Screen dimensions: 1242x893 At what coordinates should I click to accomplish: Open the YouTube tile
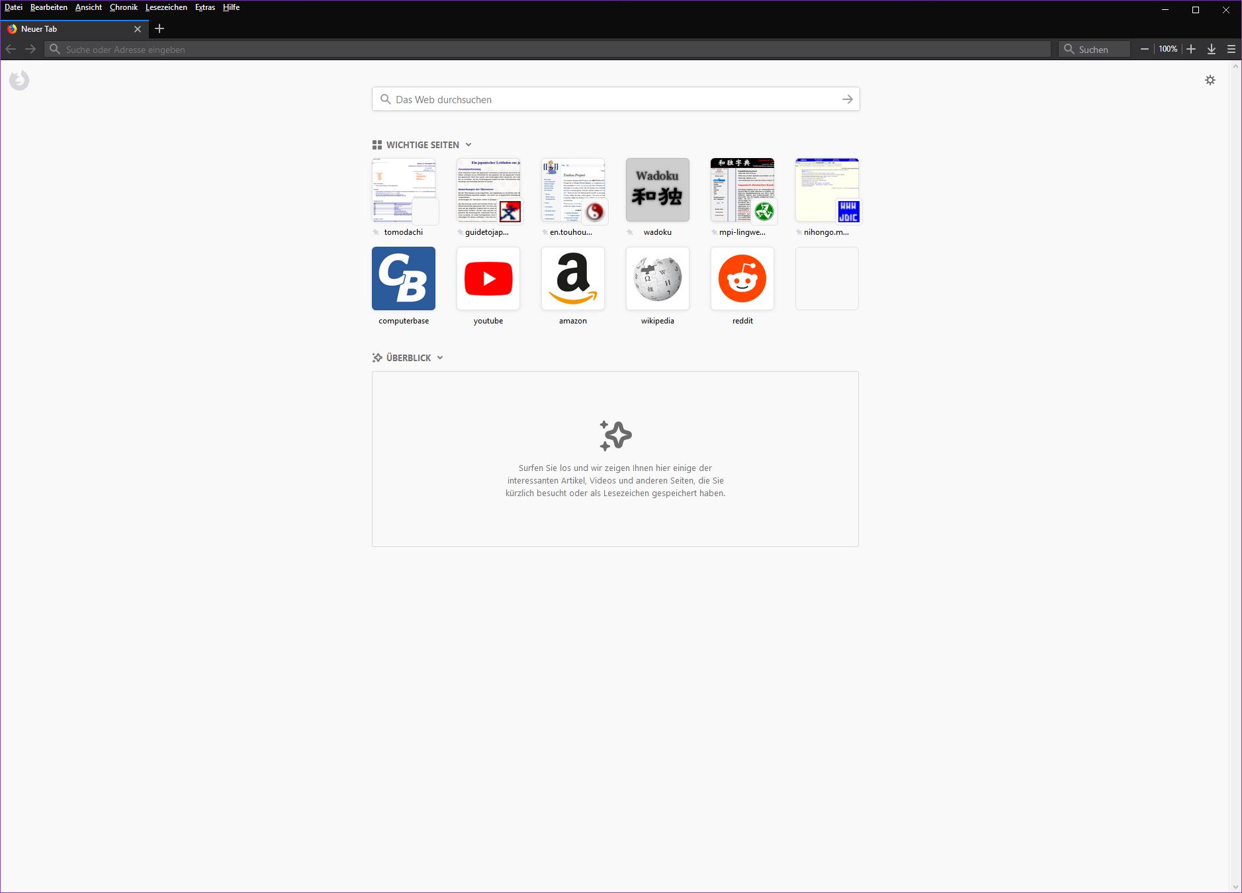488,278
